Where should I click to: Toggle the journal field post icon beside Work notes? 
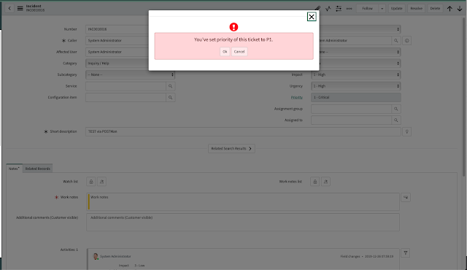(x=406, y=197)
